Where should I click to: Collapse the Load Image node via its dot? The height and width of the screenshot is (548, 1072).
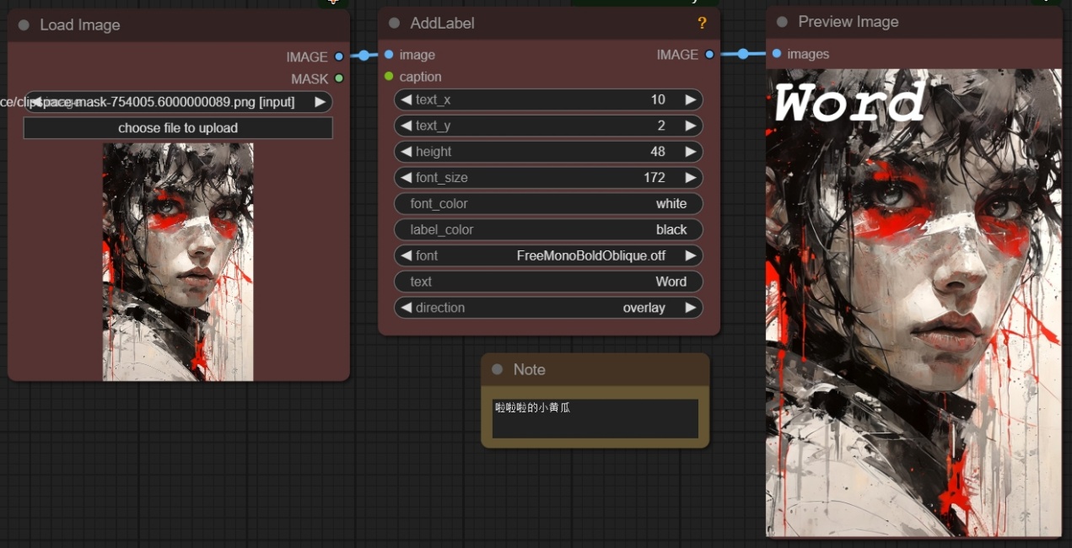pyautogui.click(x=24, y=25)
